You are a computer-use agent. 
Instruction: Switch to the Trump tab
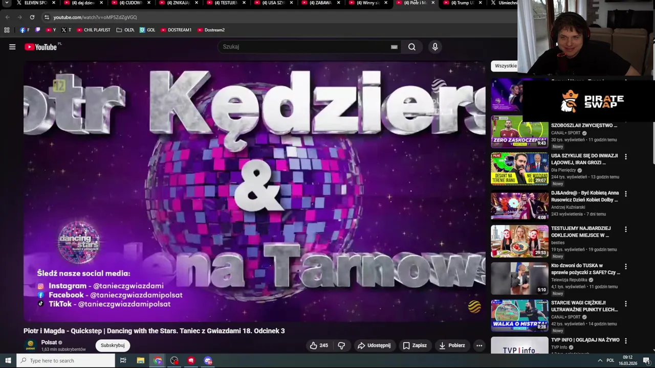[462, 3]
